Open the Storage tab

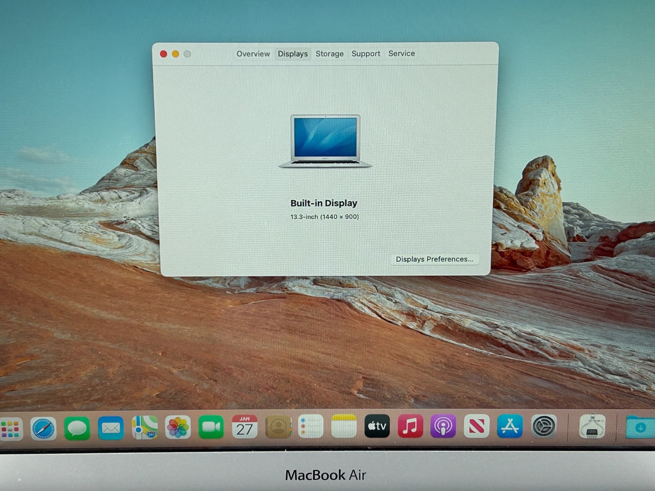(330, 54)
